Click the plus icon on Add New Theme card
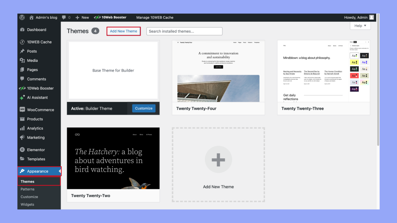The image size is (397, 223). pyautogui.click(x=218, y=159)
